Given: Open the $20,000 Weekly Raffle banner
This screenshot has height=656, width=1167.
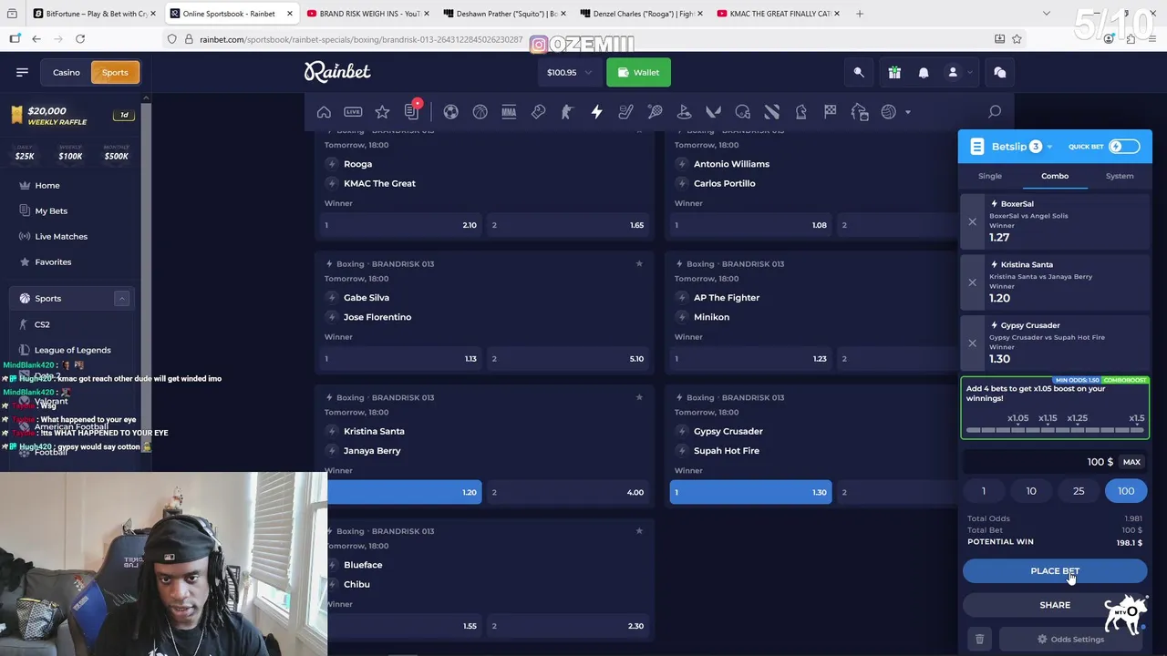Looking at the screenshot, I should [71, 116].
